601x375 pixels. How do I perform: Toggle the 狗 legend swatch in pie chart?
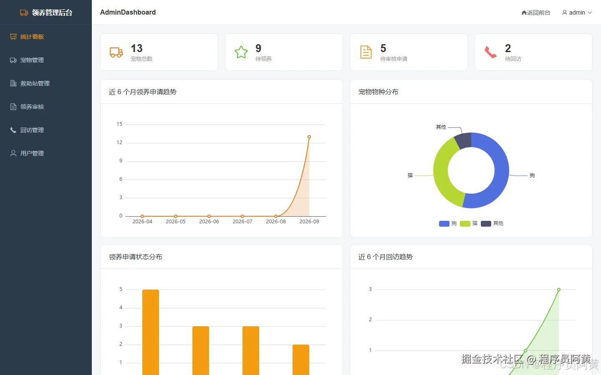click(444, 224)
